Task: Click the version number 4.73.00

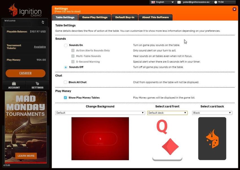Action: tap(7, 165)
